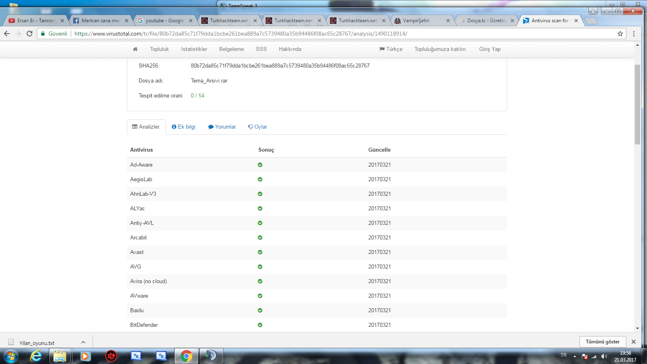Switch to the youtube - Google tab
This screenshot has width=647, height=364.
165,21
